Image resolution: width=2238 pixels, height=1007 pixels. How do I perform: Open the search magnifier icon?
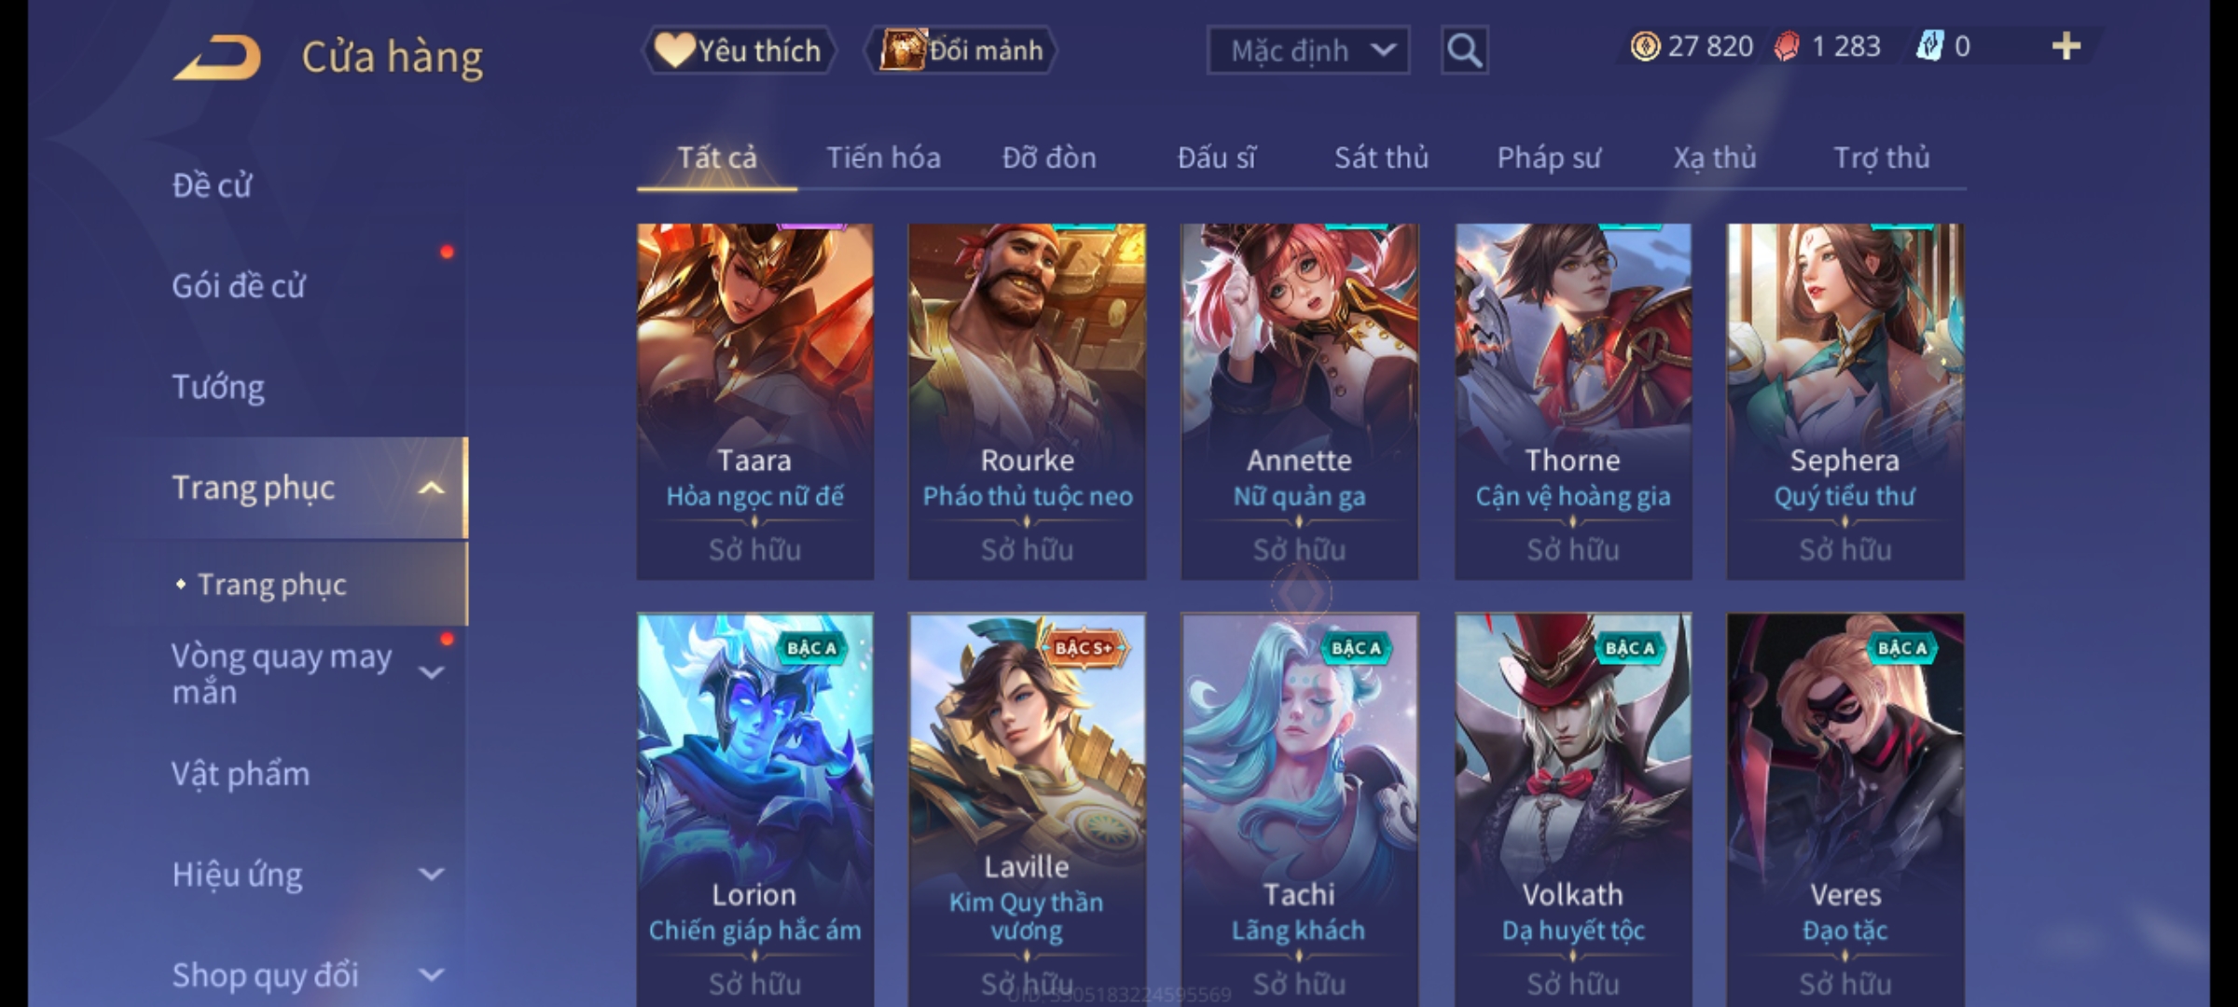click(1464, 50)
